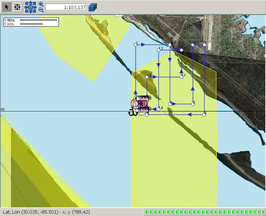Select waypoint 13 marker
The height and width of the screenshot is (216, 266).
(158, 50)
